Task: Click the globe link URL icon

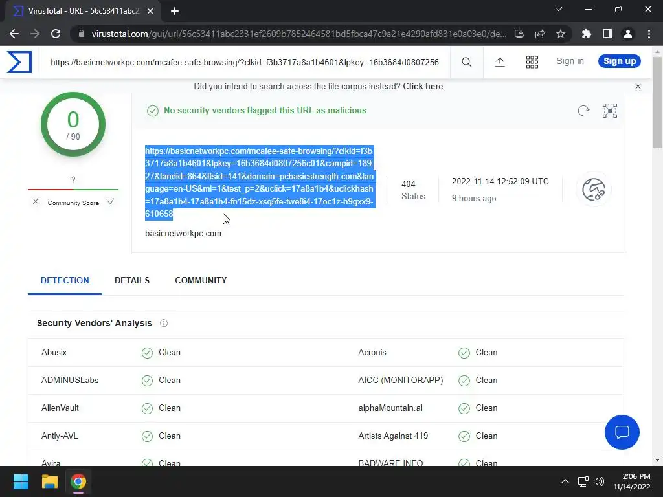Action: tap(594, 190)
